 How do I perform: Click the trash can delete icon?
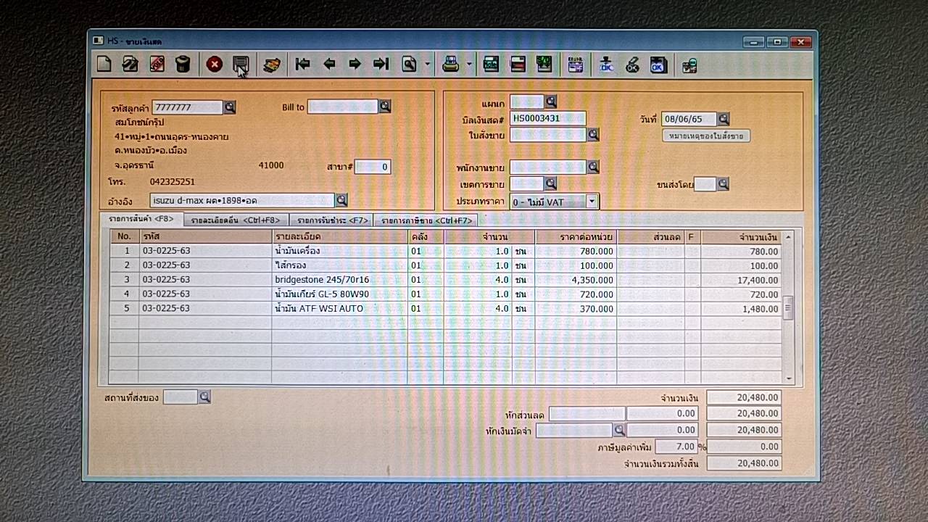(183, 65)
